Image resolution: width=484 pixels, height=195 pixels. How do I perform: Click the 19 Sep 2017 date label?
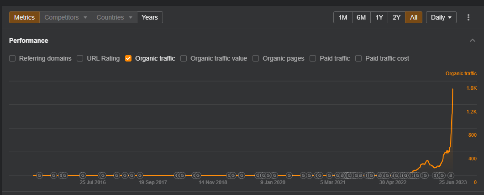153,182
